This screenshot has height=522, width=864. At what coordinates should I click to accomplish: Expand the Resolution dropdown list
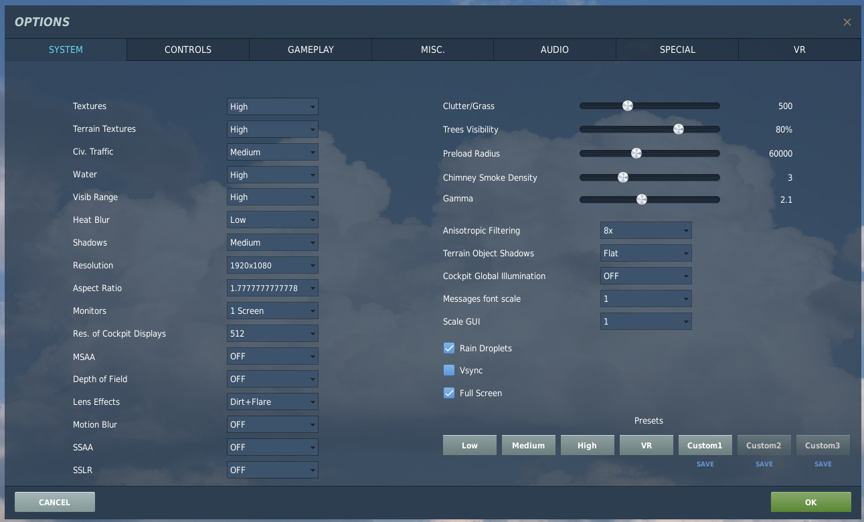click(272, 265)
